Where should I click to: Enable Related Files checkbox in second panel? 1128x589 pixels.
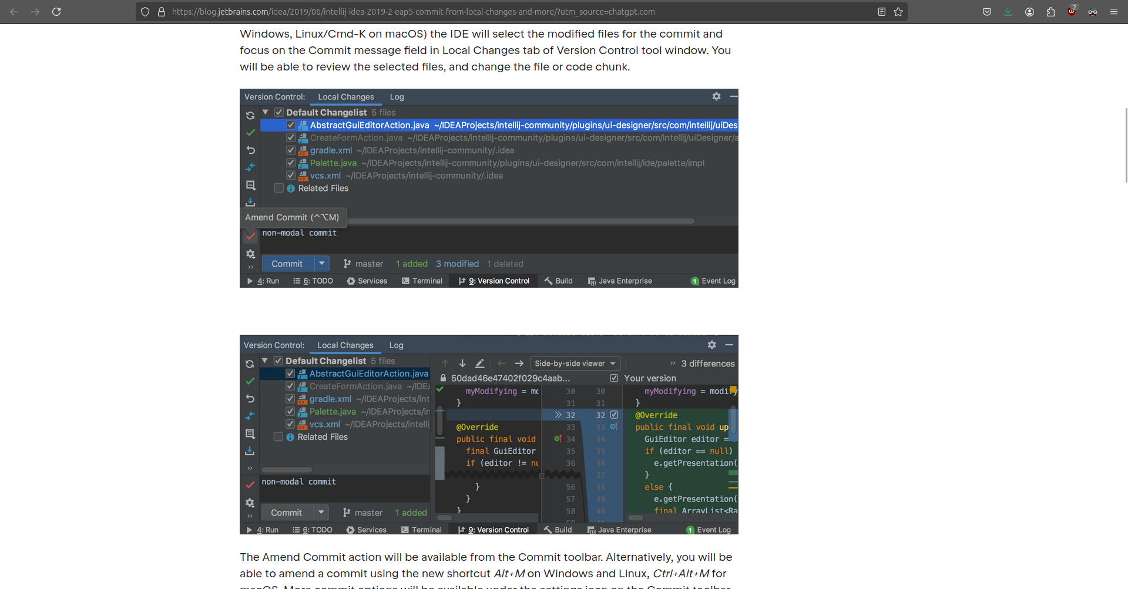278,437
